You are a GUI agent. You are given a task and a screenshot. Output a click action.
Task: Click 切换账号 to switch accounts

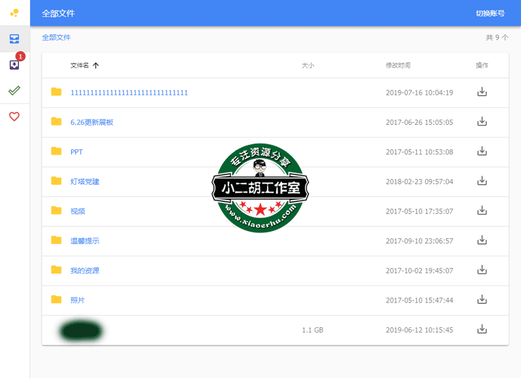coord(489,12)
